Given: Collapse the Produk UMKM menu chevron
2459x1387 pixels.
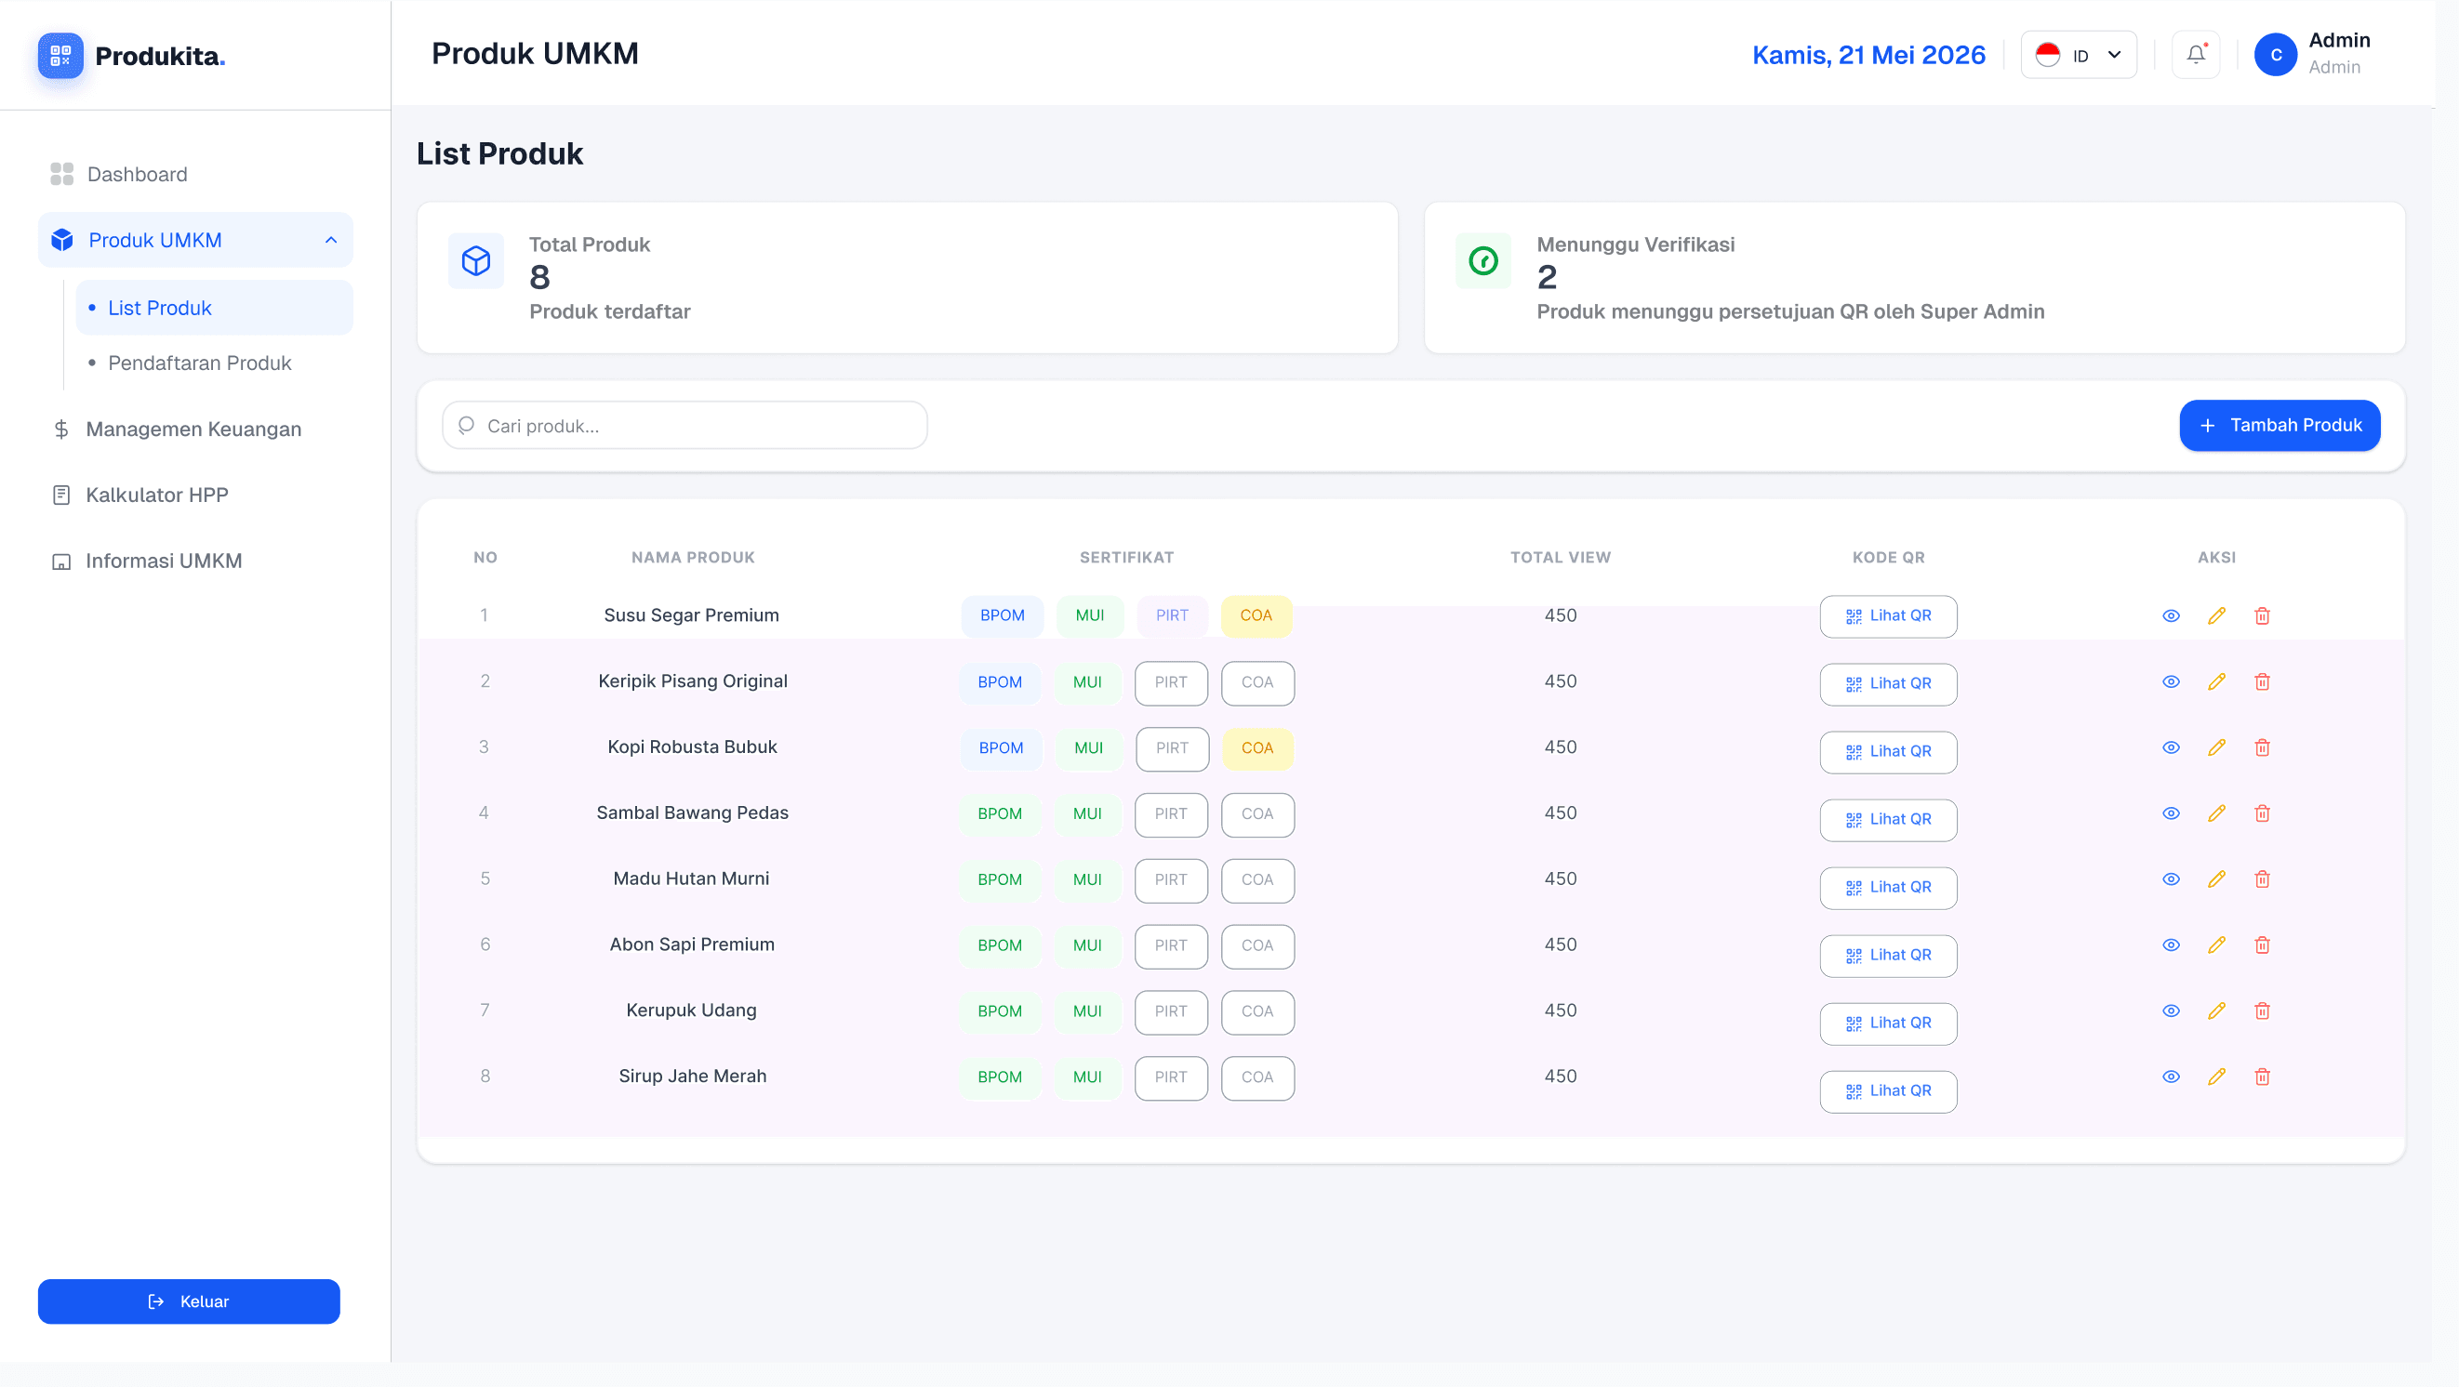Looking at the screenshot, I should point(330,241).
